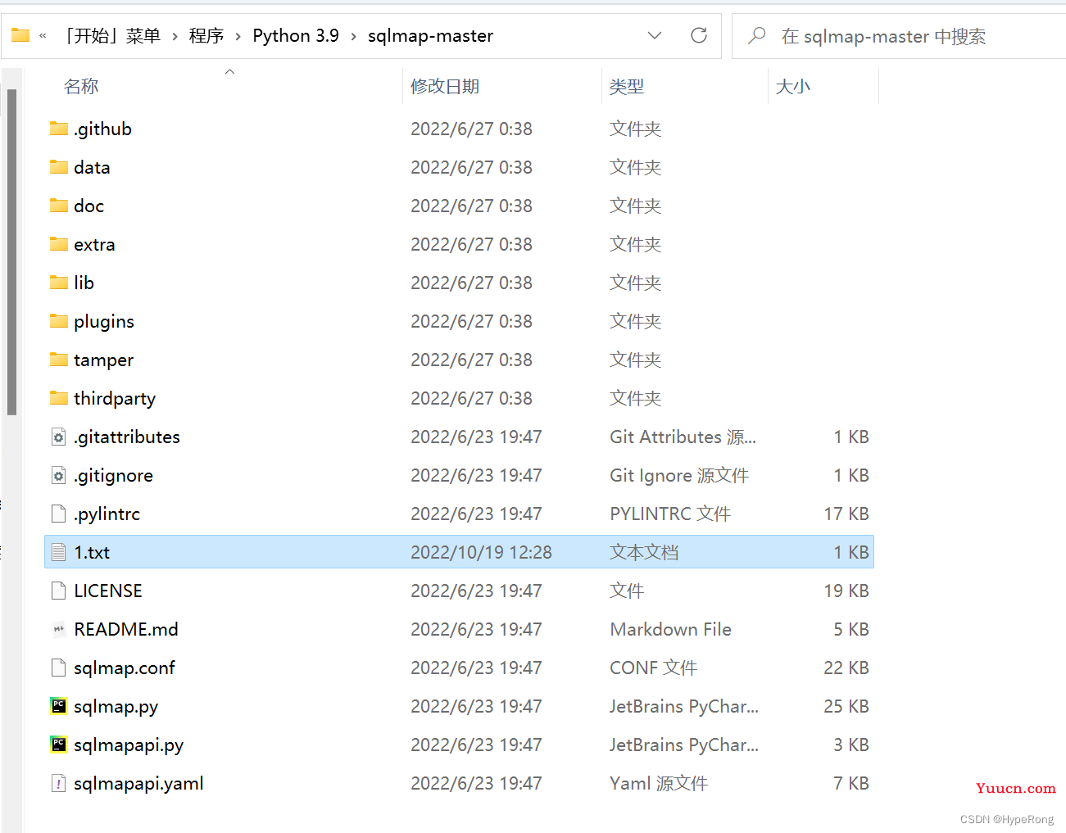Image resolution: width=1066 pixels, height=833 pixels.
Task: Click the lib folder icon
Action: (59, 283)
